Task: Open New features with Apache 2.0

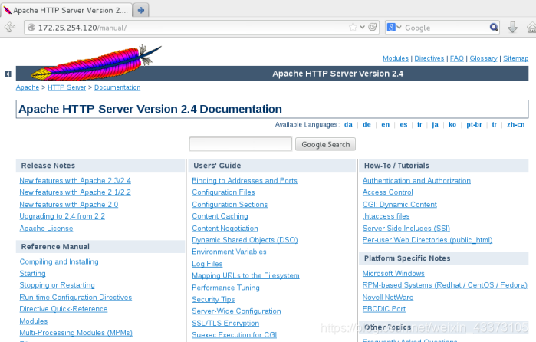Action: tap(69, 205)
